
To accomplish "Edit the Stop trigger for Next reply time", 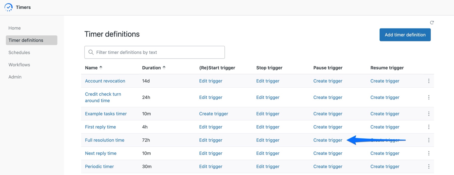I will [x=268, y=153].
